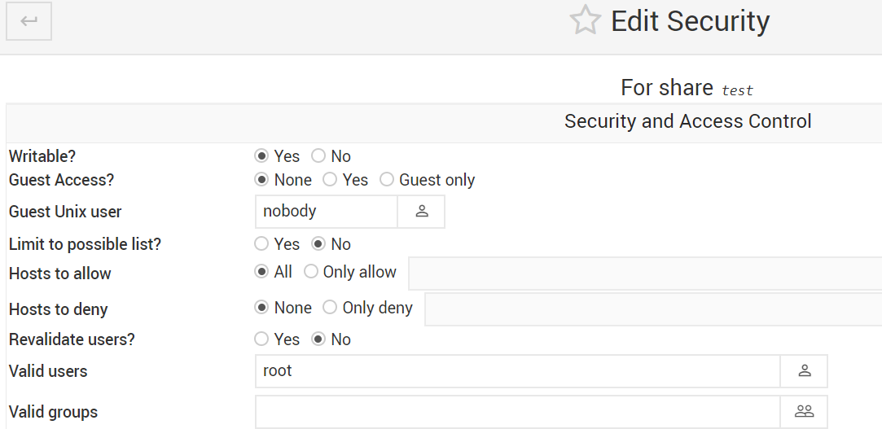Screen dimensions: 882x429
Task: Open group chooser for Valid groups
Action: tap(804, 412)
